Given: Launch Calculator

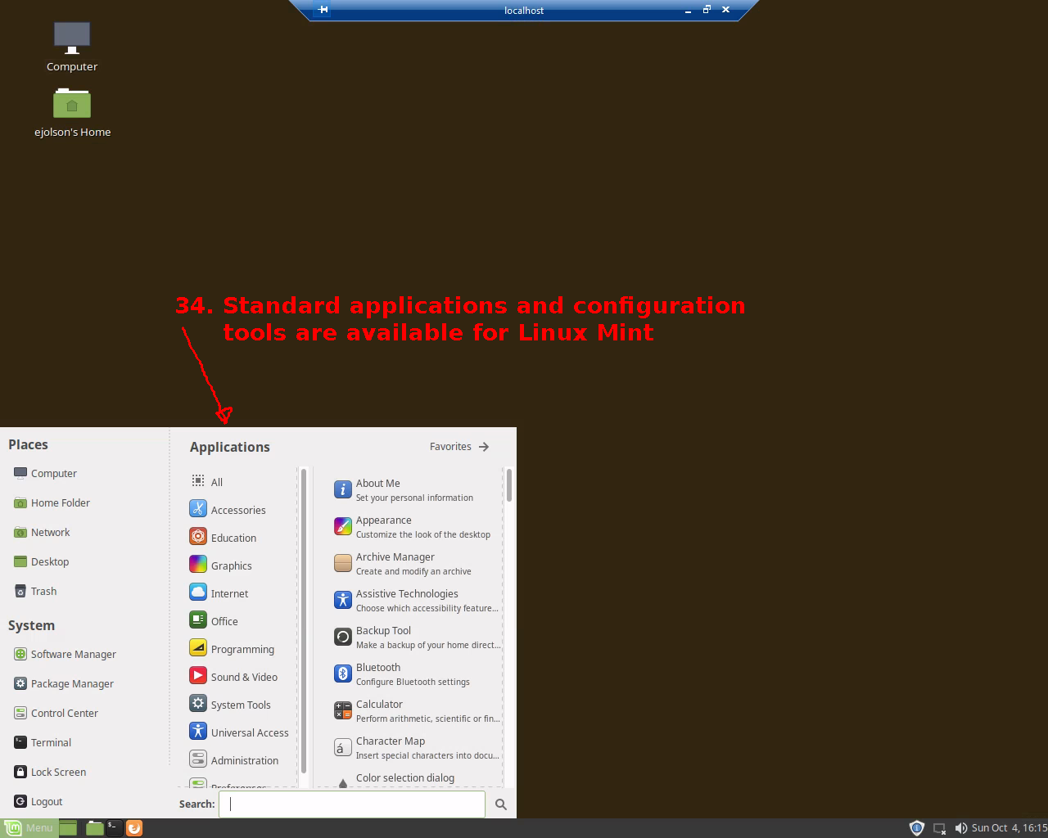Looking at the screenshot, I should pyautogui.click(x=417, y=710).
